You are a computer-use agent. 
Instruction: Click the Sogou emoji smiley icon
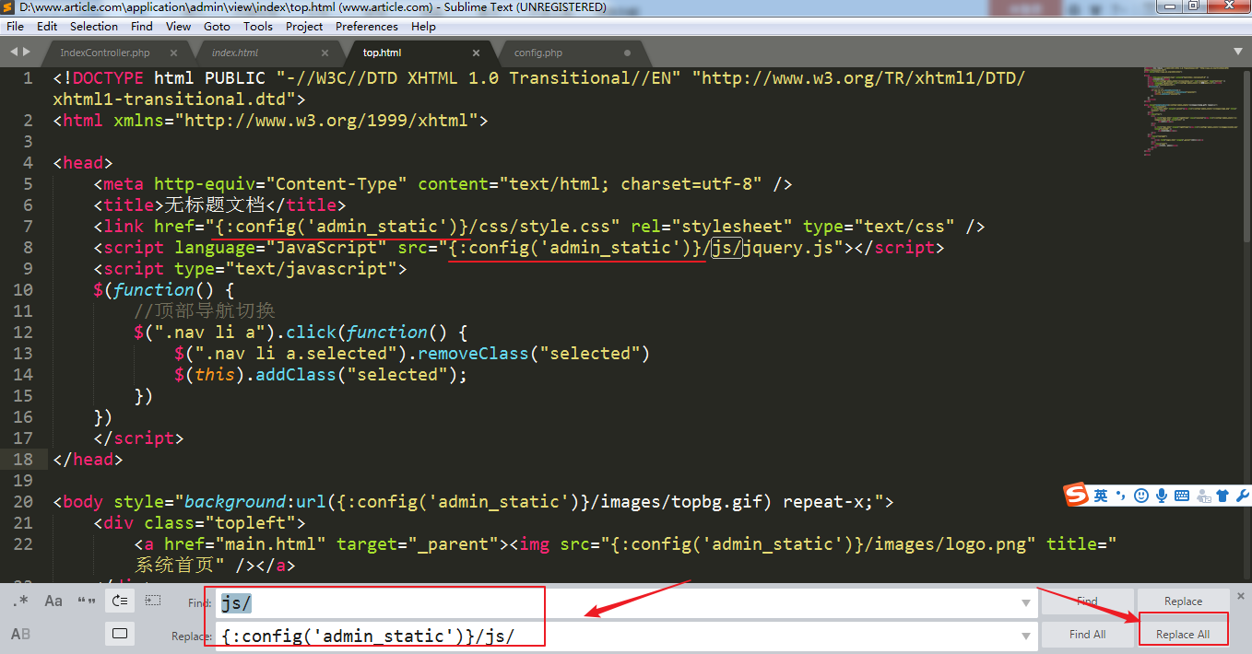1141,496
